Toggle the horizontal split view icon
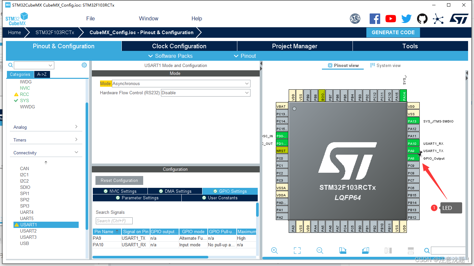474x266 pixels. point(410,251)
